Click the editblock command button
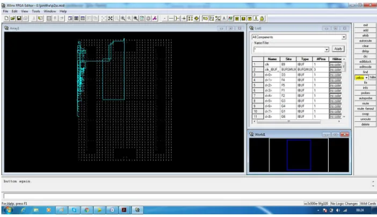Viewport: 377px width, 217px height. click(366, 62)
